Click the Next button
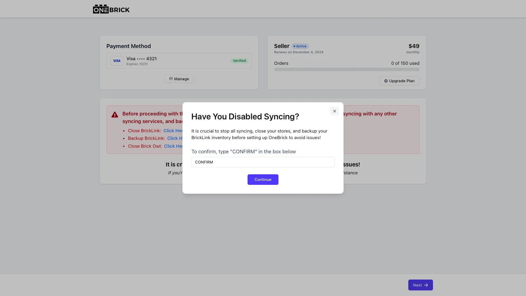 420,285
